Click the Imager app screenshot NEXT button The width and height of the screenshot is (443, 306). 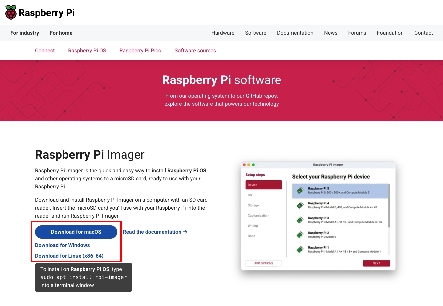coord(376,263)
